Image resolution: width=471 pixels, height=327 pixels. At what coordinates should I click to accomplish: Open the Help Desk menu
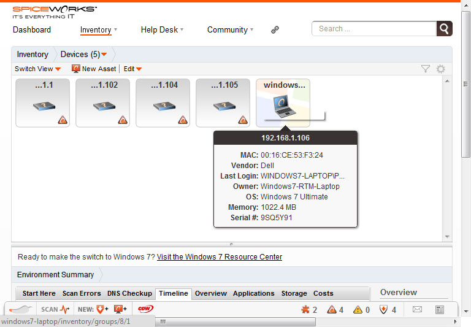pos(162,29)
